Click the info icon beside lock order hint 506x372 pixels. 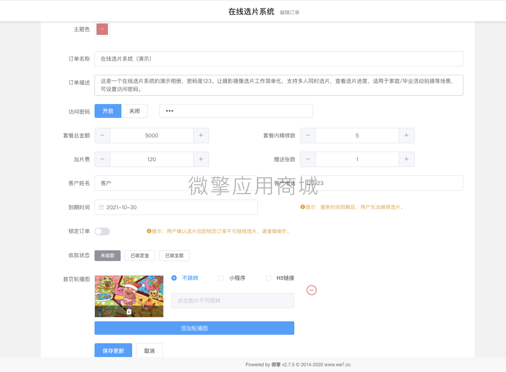click(149, 231)
